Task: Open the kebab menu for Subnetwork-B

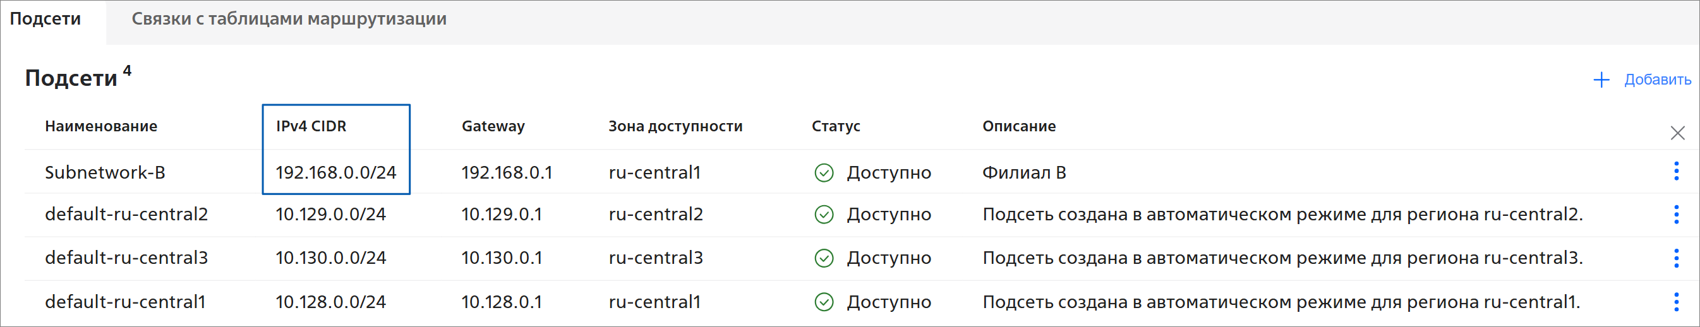Action: tap(1675, 172)
